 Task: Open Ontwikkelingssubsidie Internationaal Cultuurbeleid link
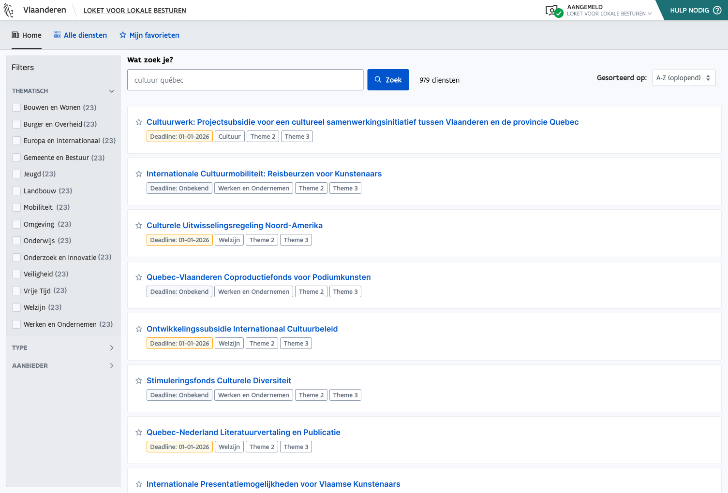242,329
